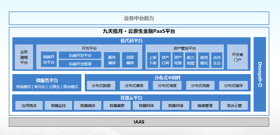Select the vertical Devops平台 bar

pos(260,74)
